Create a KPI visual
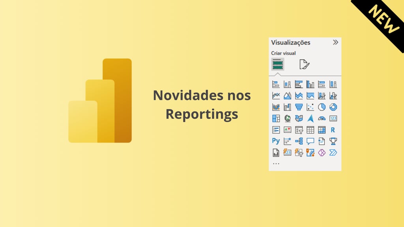The width and height of the screenshot is (404, 227). point(287,130)
